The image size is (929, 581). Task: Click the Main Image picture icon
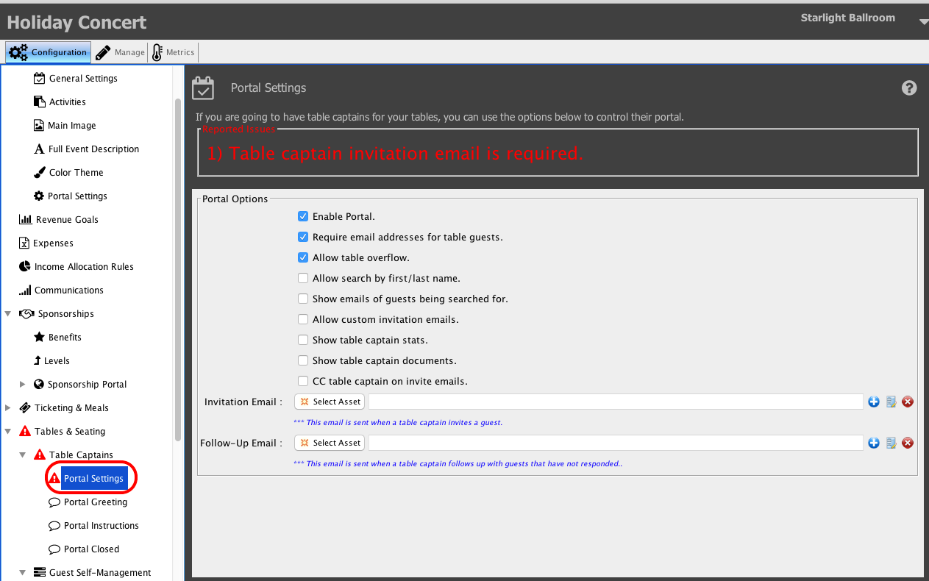(40, 125)
